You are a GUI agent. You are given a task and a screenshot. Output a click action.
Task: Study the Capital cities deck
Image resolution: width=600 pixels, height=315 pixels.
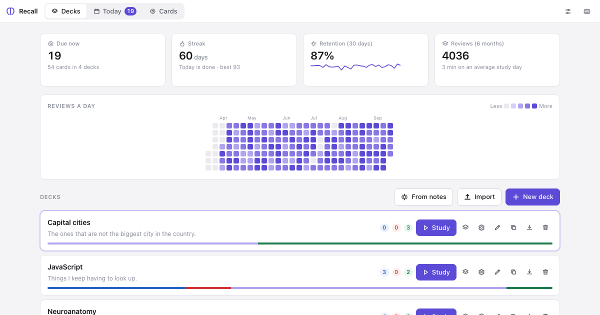pyautogui.click(x=436, y=227)
